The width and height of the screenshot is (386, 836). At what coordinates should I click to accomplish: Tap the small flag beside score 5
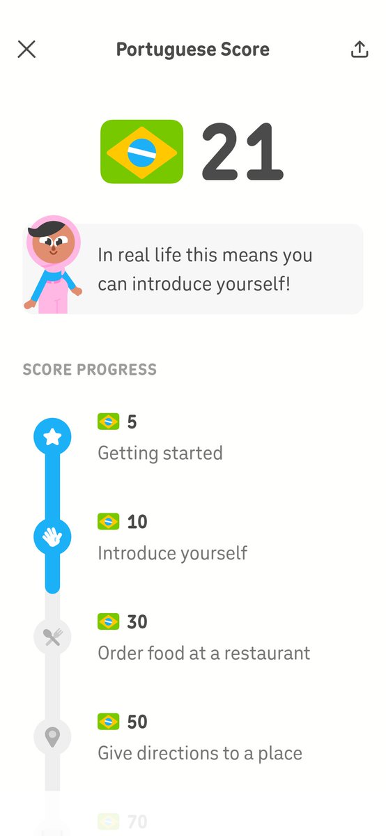tap(109, 421)
